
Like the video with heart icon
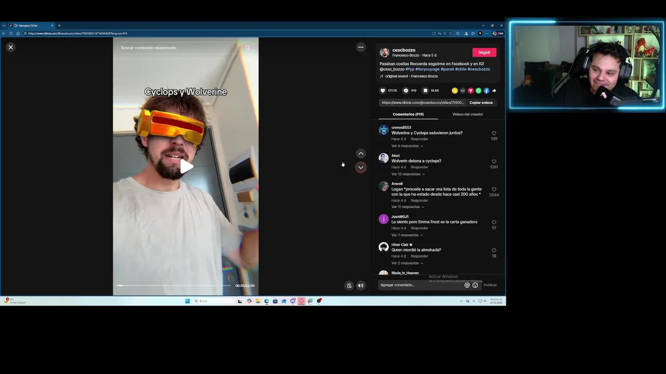tap(383, 90)
